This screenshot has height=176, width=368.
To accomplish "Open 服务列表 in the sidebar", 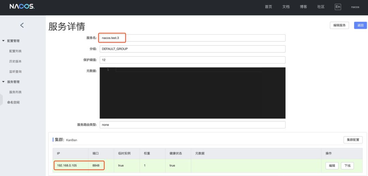I will click(15, 92).
